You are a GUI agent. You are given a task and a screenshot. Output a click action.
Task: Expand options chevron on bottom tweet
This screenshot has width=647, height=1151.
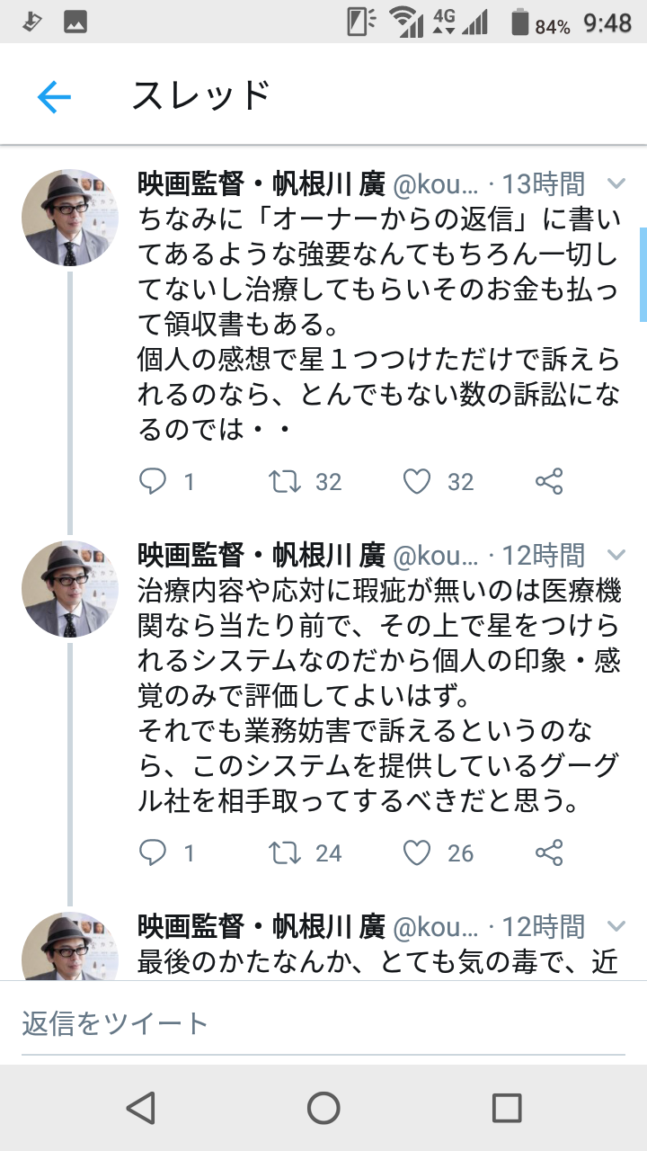(x=616, y=926)
